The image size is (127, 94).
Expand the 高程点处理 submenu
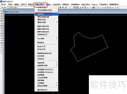tap(46, 22)
